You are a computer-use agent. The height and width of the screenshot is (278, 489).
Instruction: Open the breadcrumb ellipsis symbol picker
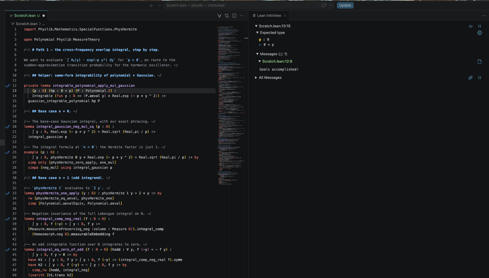point(43,24)
